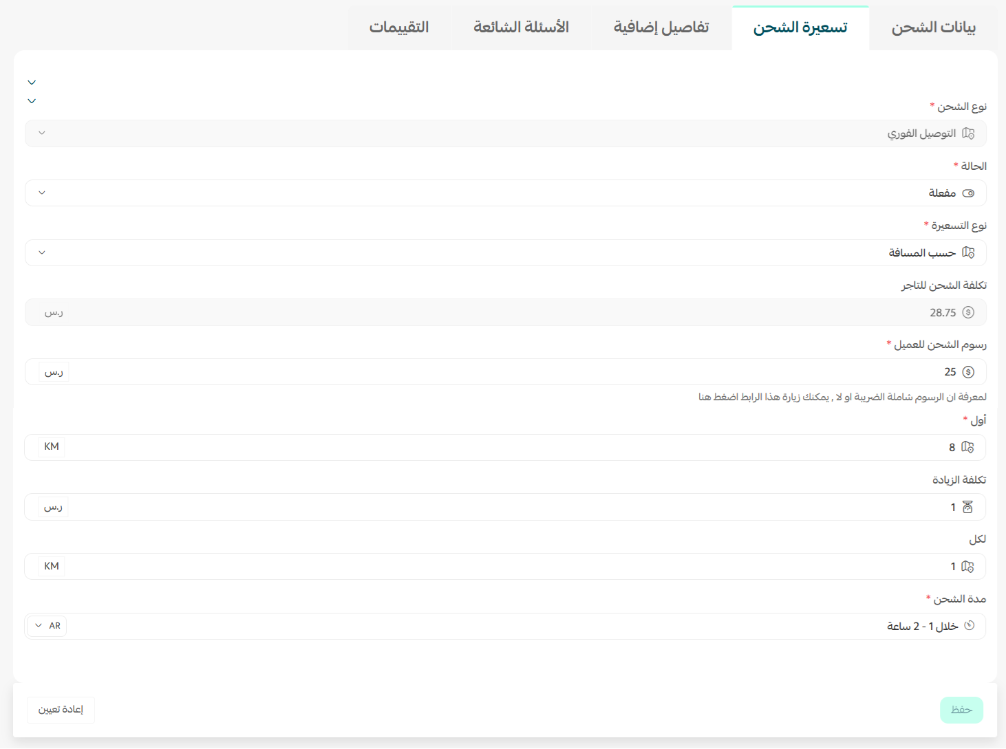Click the weight icon in تكلفة الزيادة field
The width and height of the screenshot is (1006, 749).
pyautogui.click(x=967, y=507)
